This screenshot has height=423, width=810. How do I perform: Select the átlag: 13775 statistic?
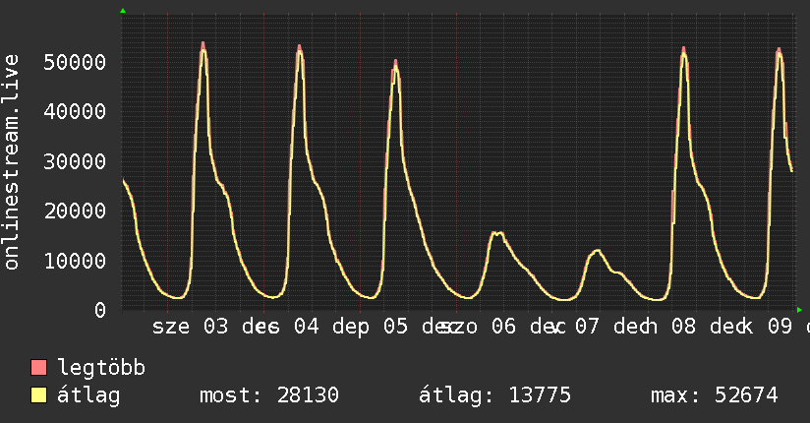pyautogui.click(x=494, y=395)
